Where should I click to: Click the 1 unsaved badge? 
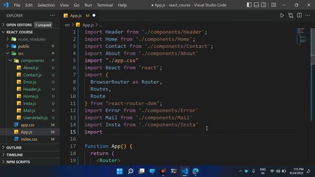tap(43, 25)
